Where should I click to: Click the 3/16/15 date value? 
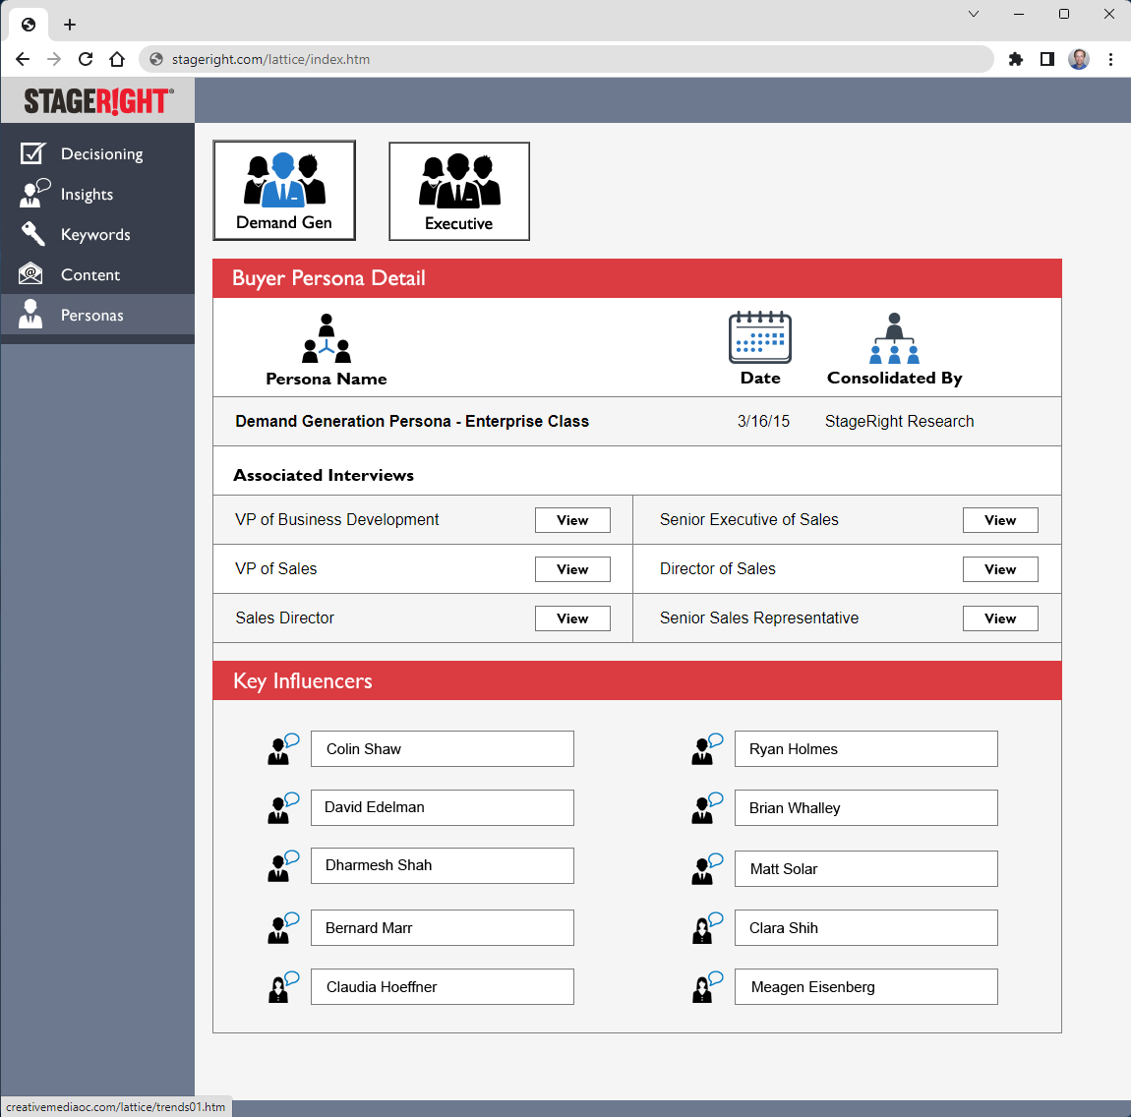tap(763, 421)
